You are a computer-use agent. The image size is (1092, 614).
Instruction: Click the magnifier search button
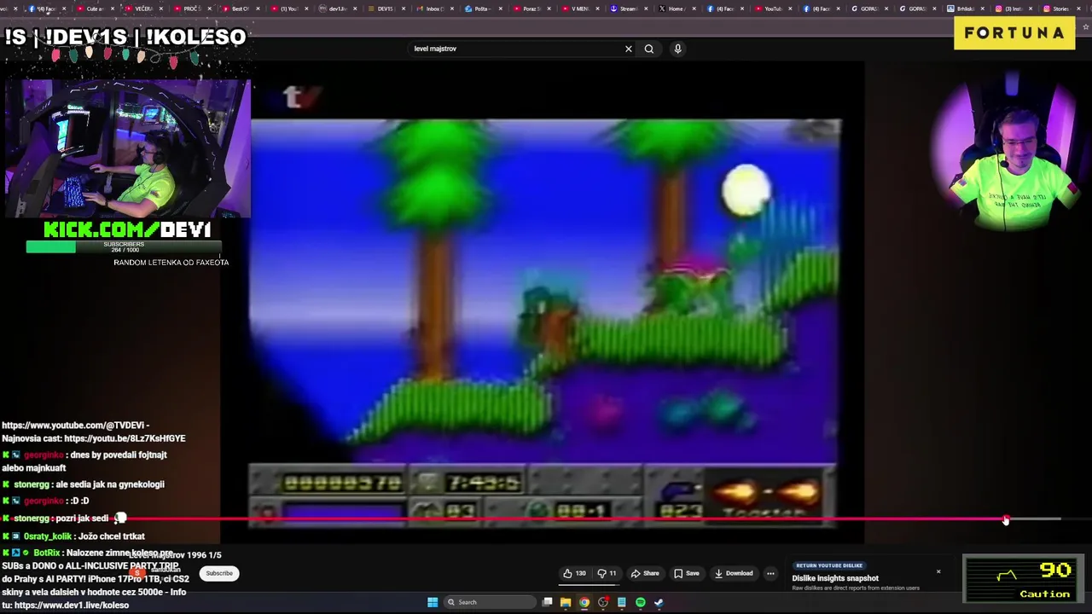pyautogui.click(x=649, y=49)
